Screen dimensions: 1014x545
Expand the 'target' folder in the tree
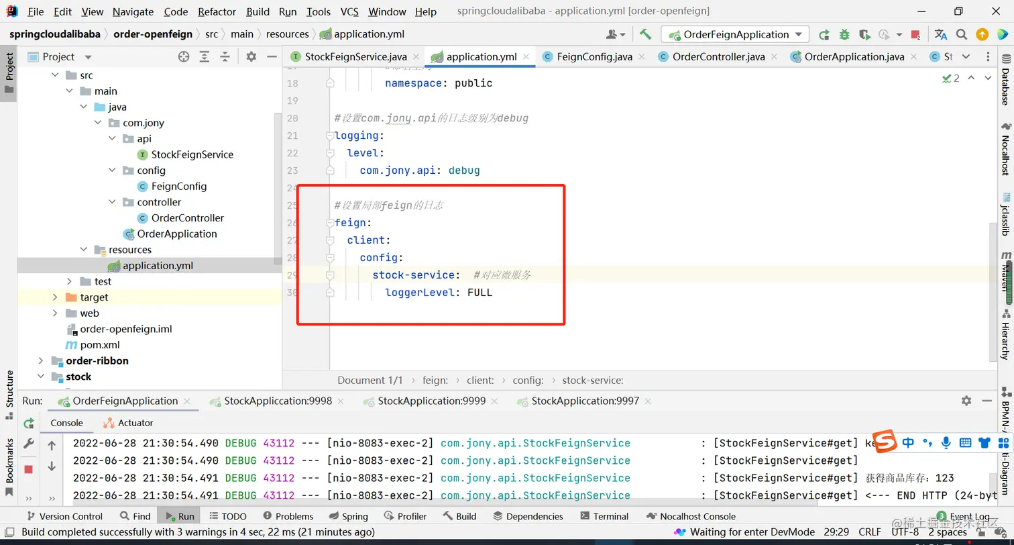(56, 297)
